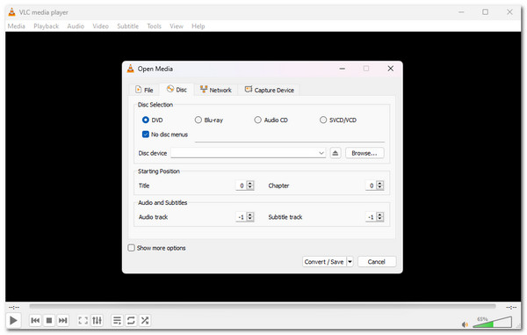Switch to the Disc tab
Screen dimensions: 527x335
(177, 90)
